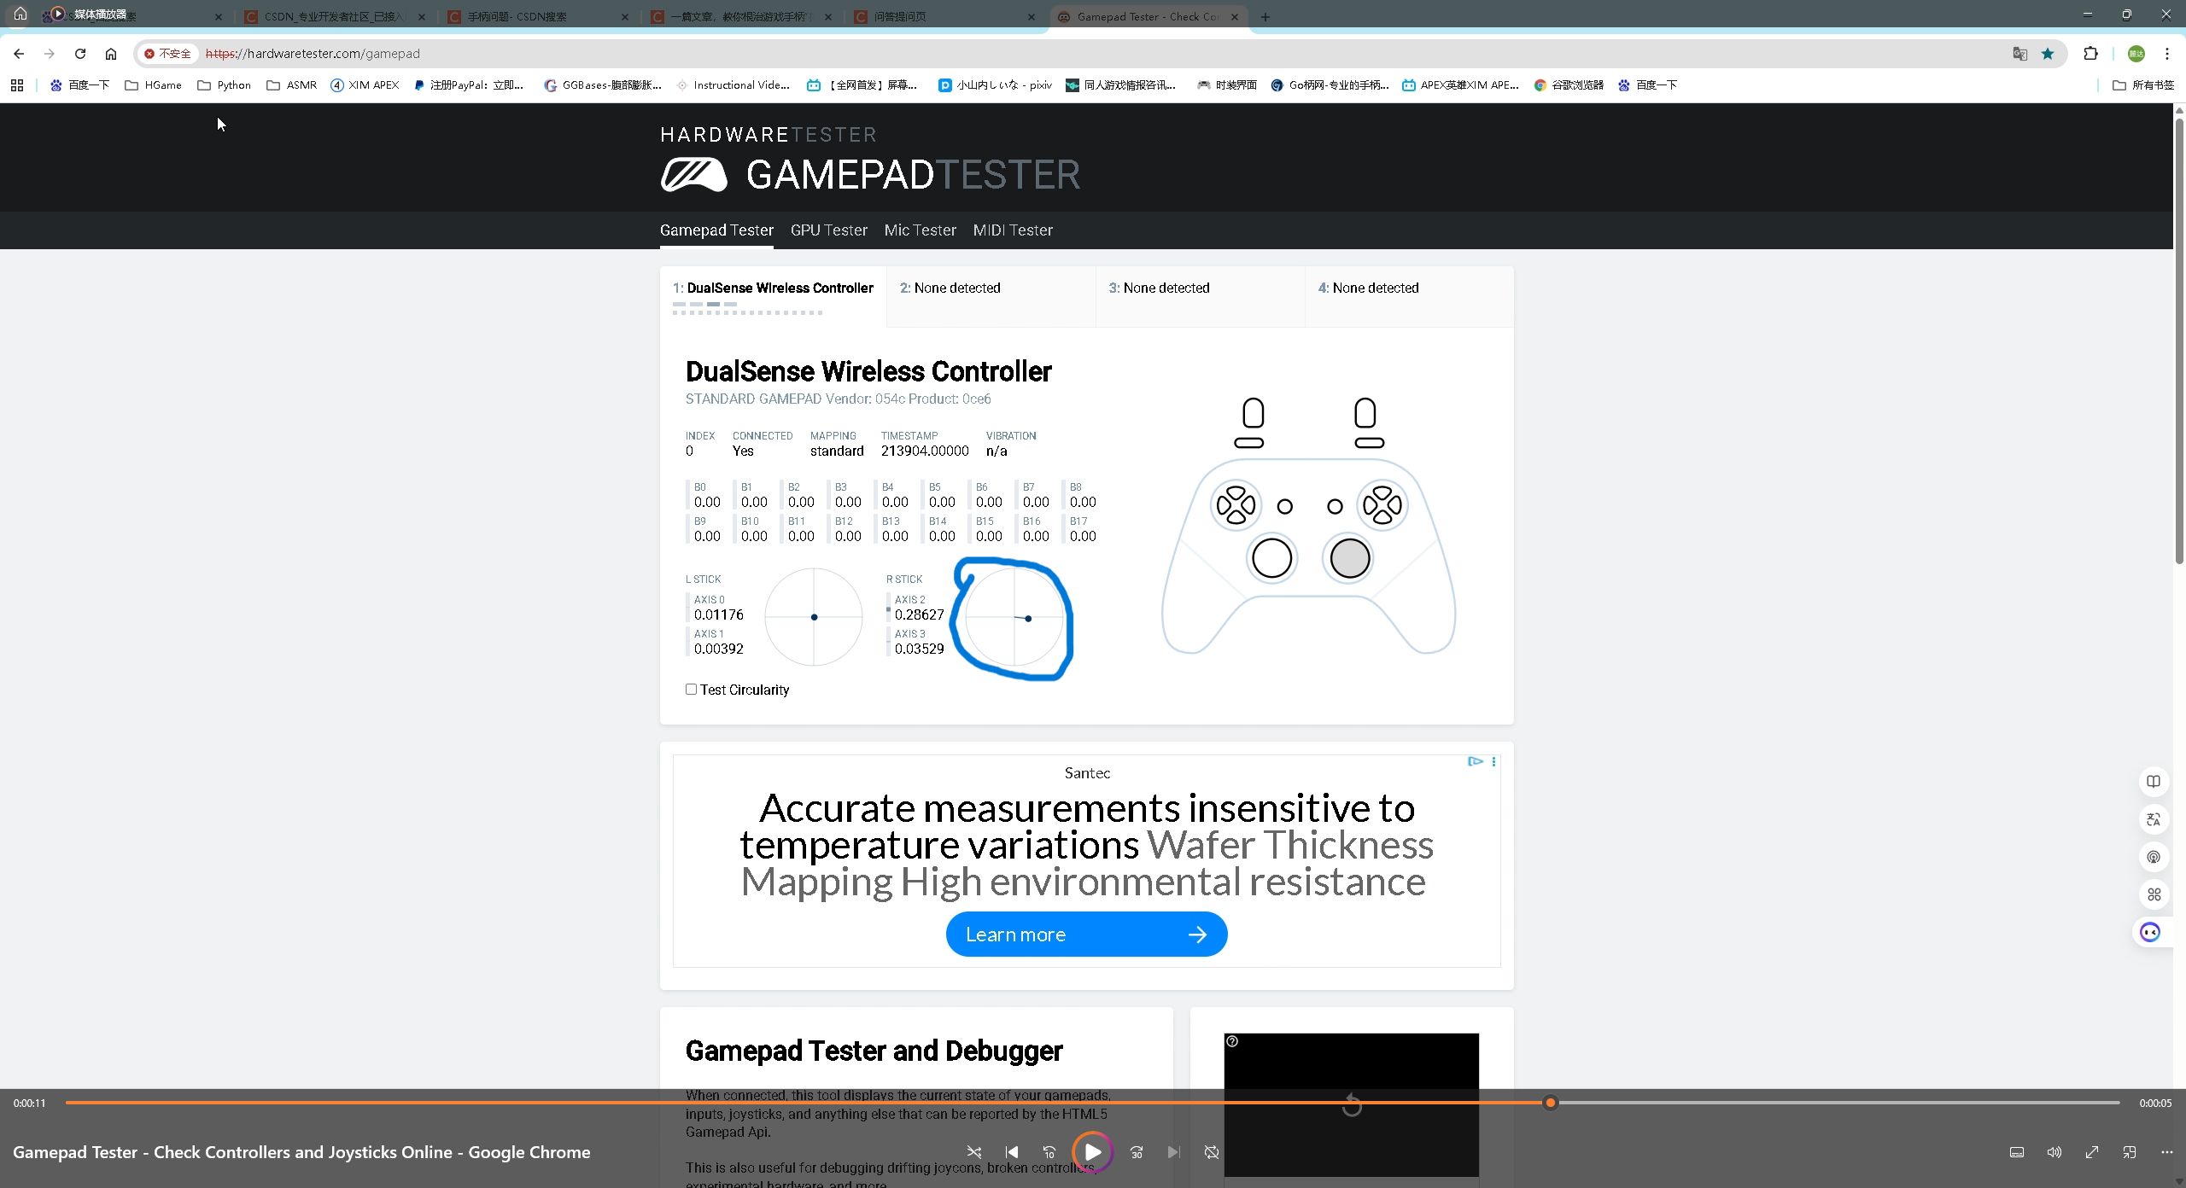
Task: Open media player more options menu
Action: click(x=2166, y=1152)
